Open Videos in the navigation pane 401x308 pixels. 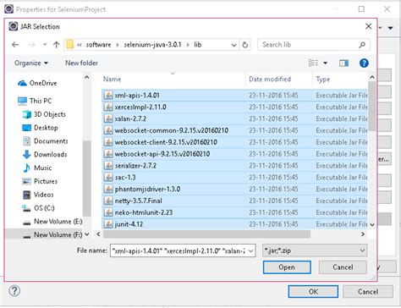[38, 195]
